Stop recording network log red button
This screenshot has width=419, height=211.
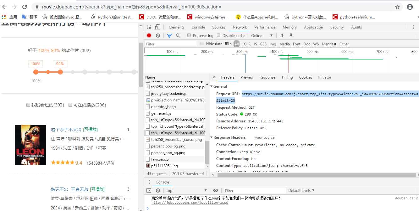coord(149,36)
